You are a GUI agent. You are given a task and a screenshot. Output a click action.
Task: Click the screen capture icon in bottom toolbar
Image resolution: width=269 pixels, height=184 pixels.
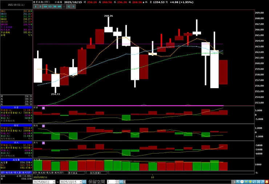coord(258,182)
